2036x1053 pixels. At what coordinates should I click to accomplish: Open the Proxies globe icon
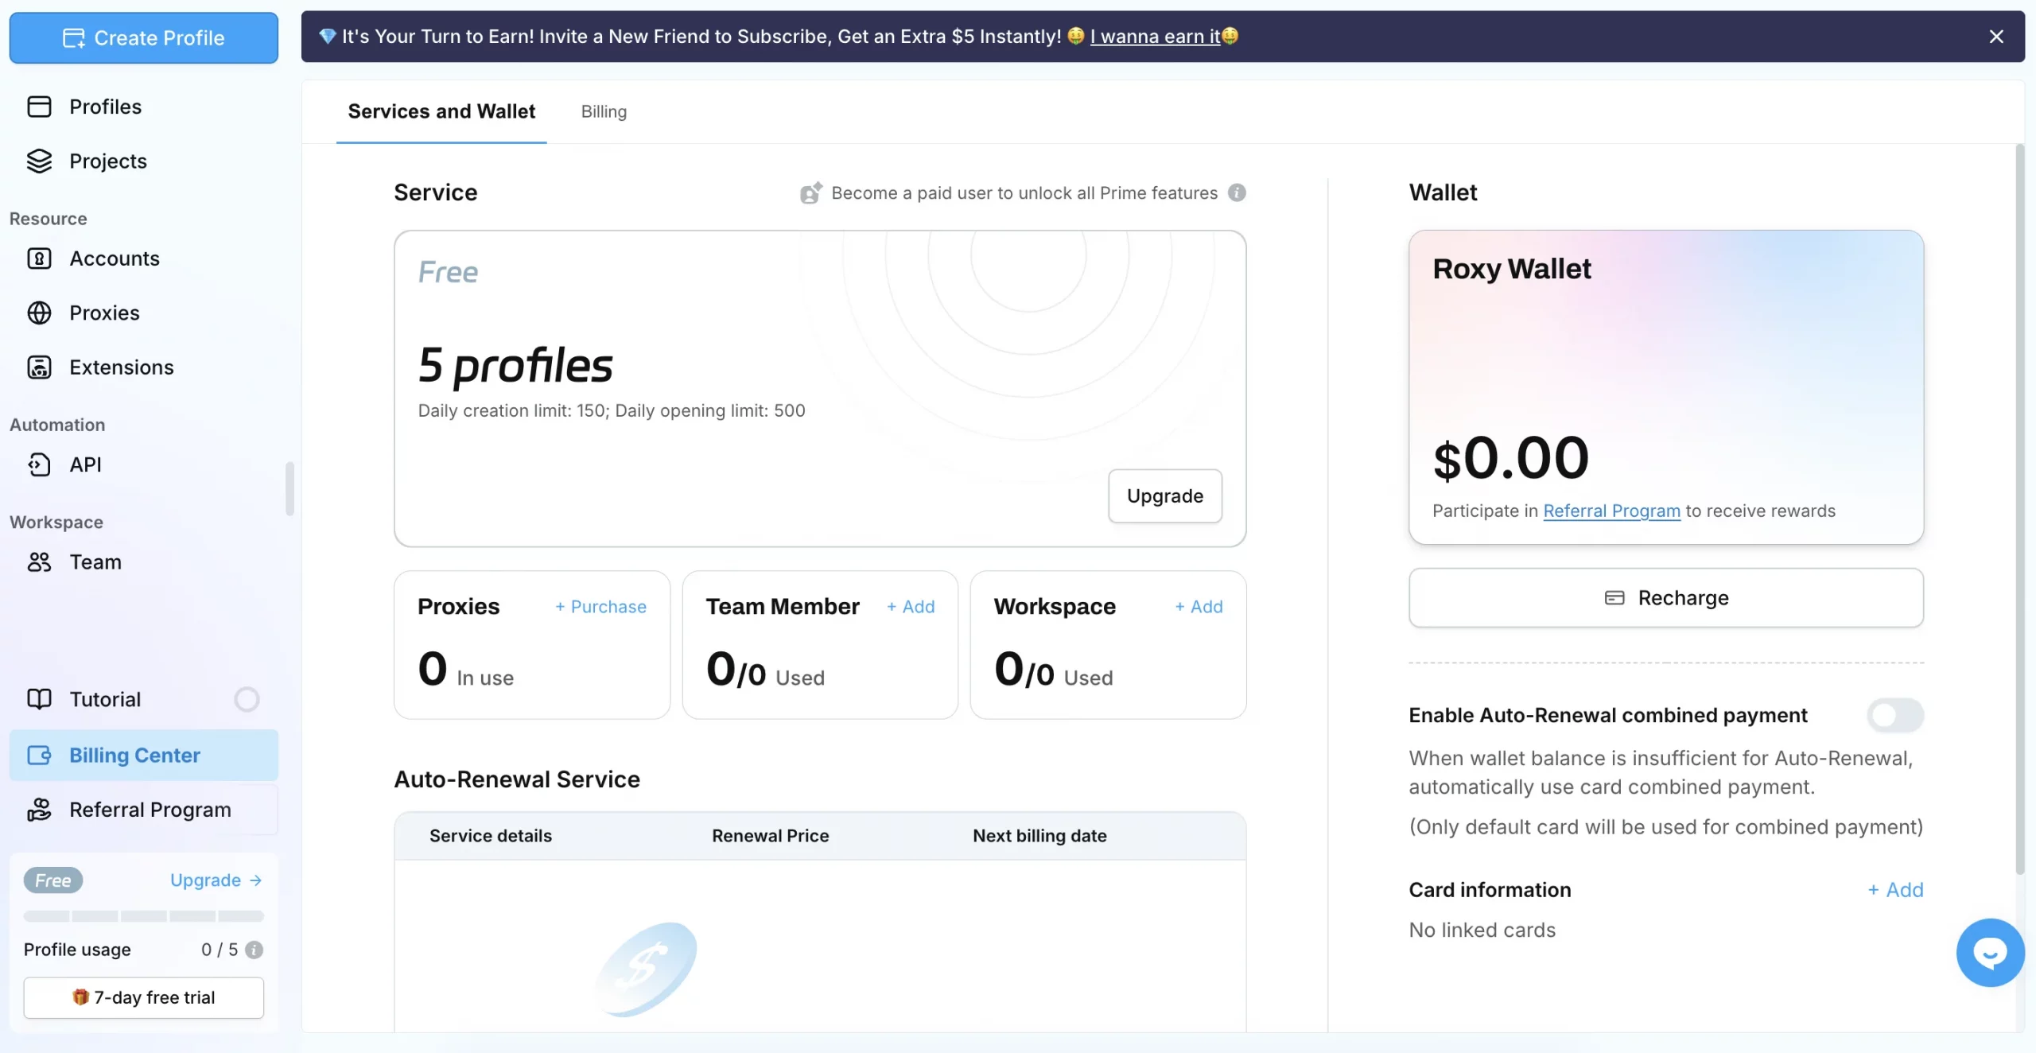(x=39, y=313)
